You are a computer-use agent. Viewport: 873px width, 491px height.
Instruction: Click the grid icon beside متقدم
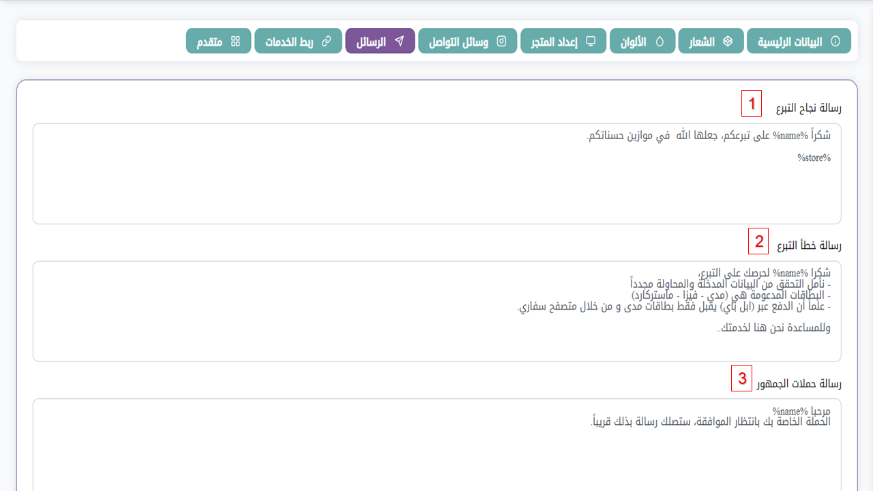235,42
